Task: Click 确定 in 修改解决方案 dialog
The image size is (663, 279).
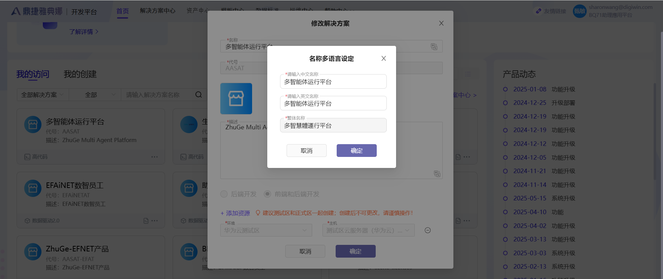Action: pos(356,251)
